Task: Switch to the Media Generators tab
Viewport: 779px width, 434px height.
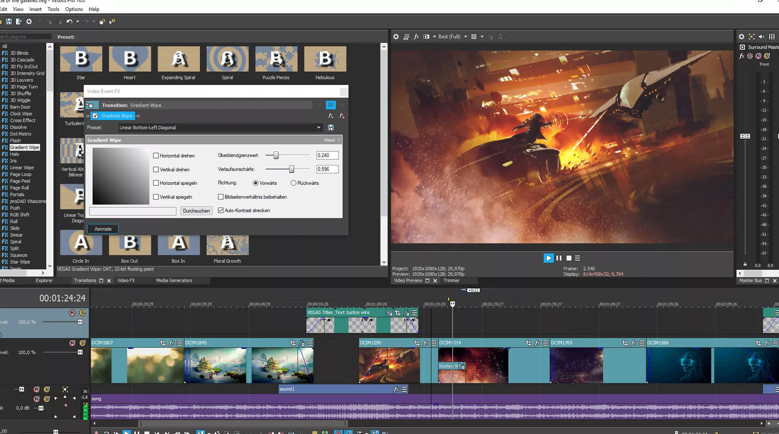Action: pos(174,280)
